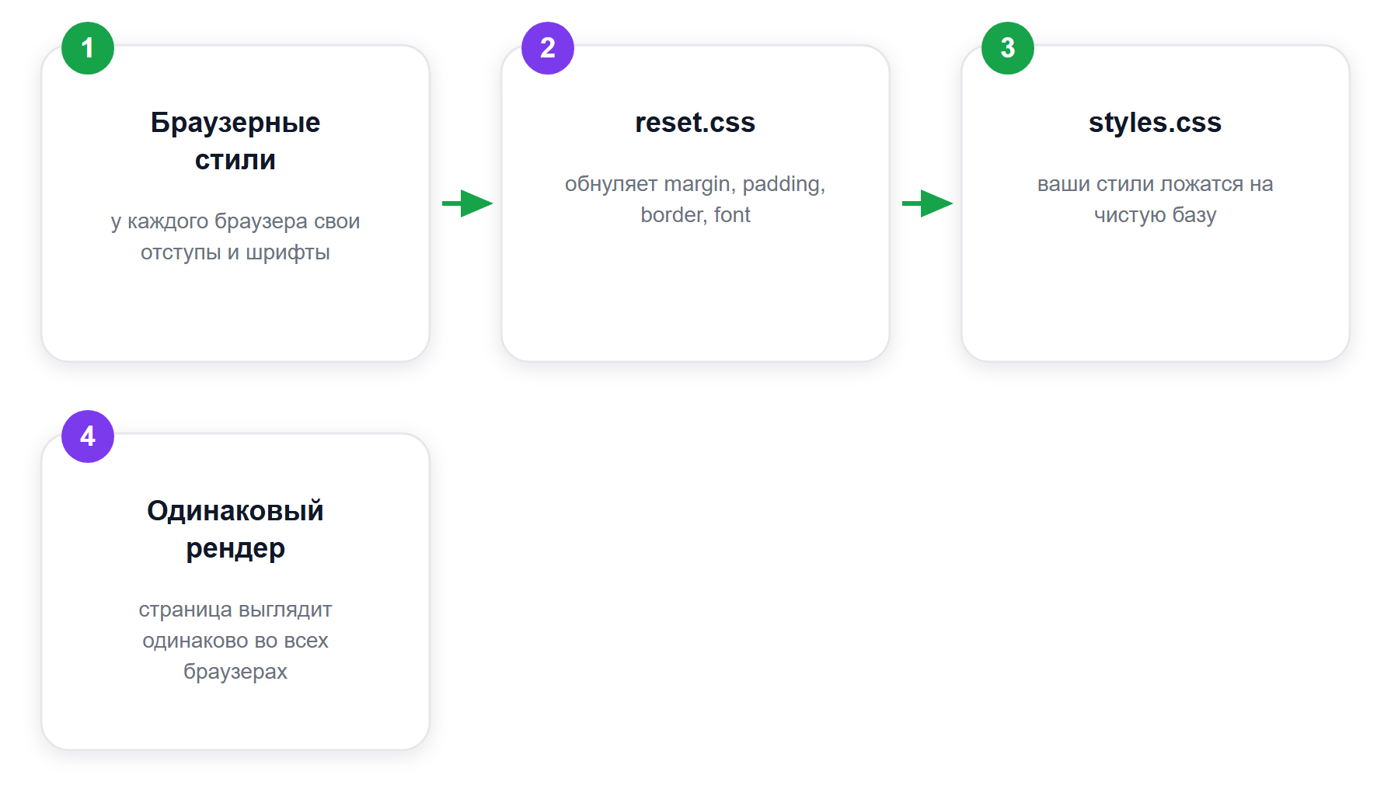Select the styles.css card title
Image resolution: width=1391 pixels, height=796 pixels.
1156,122
